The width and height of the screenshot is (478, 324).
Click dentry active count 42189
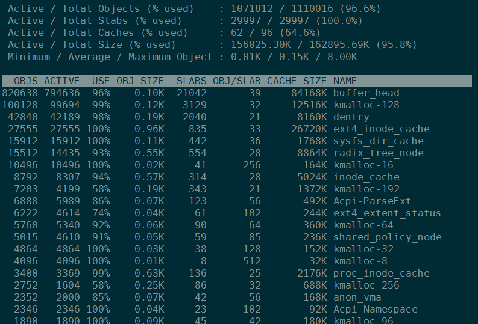tap(65, 117)
